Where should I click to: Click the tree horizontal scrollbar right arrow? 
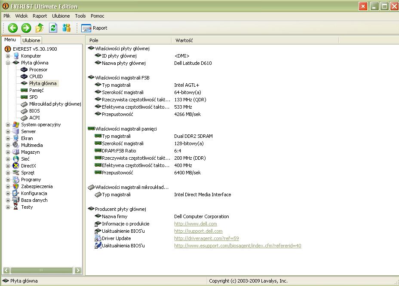click(78, 270)
